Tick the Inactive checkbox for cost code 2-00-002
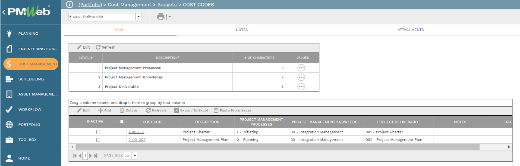This screenshot has width=520, height=166. pos(98,140)
